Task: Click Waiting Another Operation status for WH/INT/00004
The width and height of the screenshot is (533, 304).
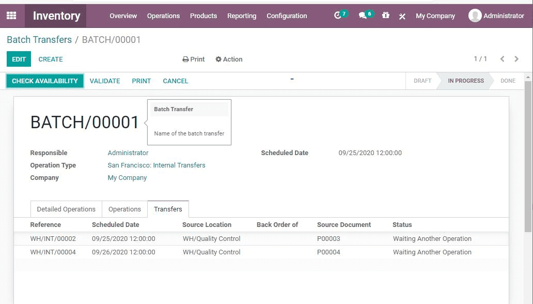Action: [432, 252]
